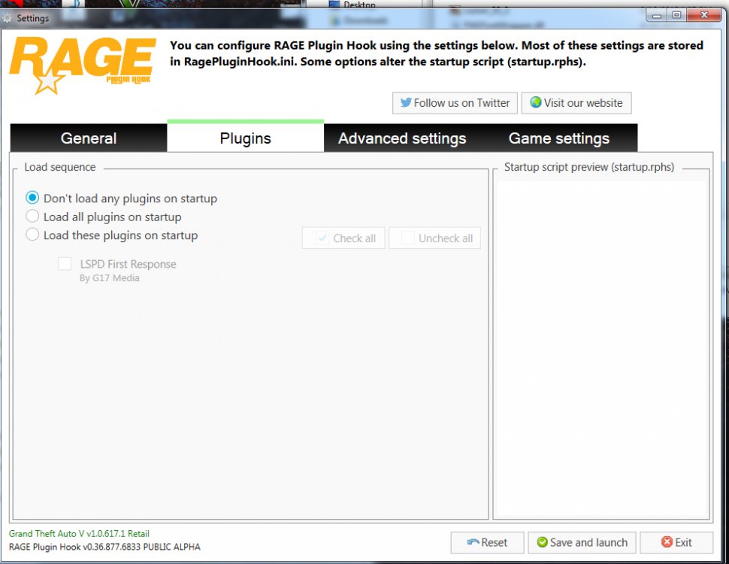729x564 pixels.
Task: Switch to the General tab
Action: click(x=89, y=138)
